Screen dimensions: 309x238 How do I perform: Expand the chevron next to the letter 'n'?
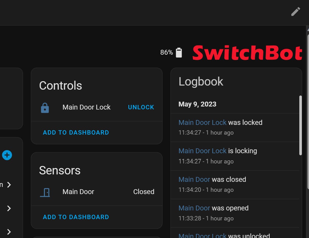[x=9, y=185]
